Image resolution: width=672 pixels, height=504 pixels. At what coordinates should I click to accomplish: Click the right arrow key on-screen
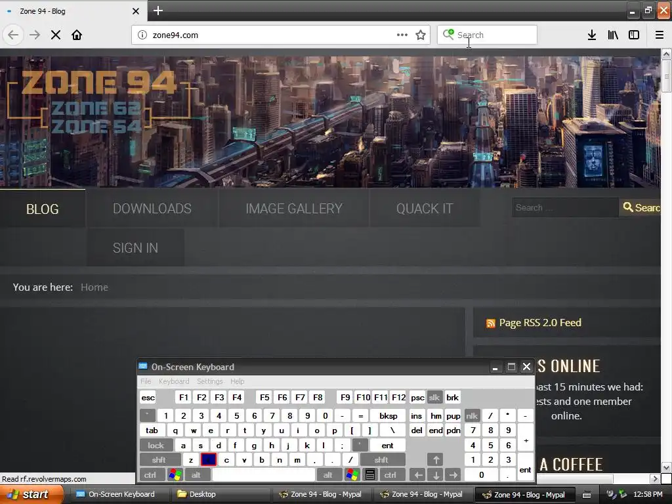pyautogui.click(x=453, y=474)
